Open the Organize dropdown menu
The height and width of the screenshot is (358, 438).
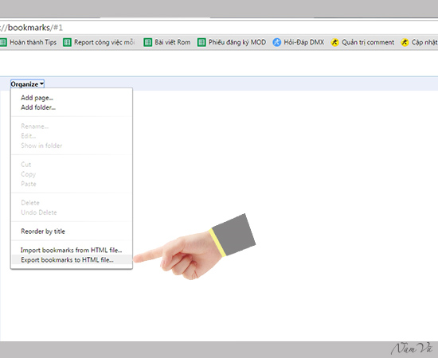(27, 84)
